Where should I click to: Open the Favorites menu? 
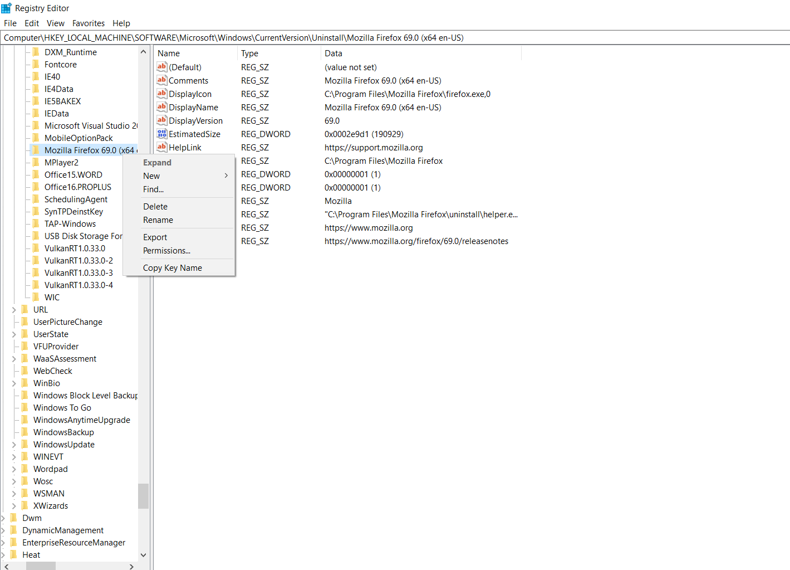point(89,23)
